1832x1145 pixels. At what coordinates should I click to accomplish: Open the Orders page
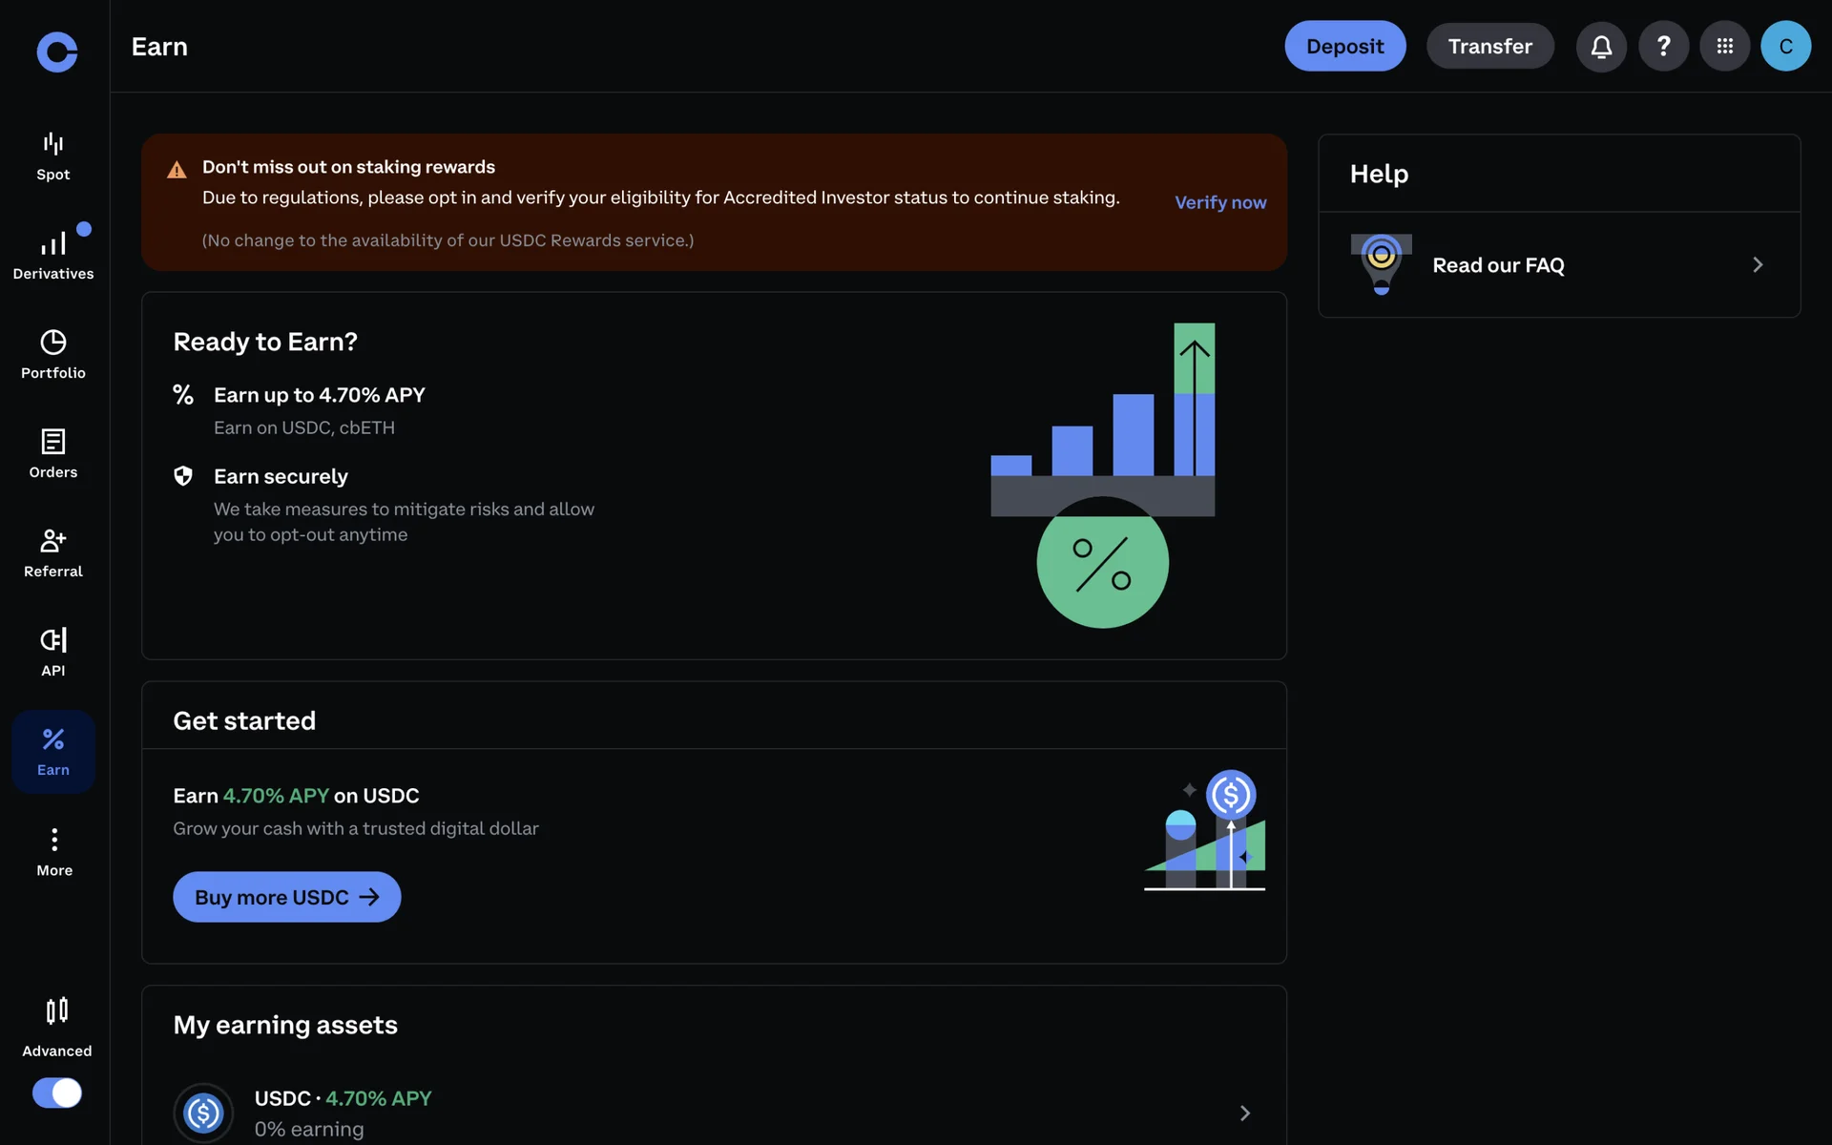pos(53,453)
